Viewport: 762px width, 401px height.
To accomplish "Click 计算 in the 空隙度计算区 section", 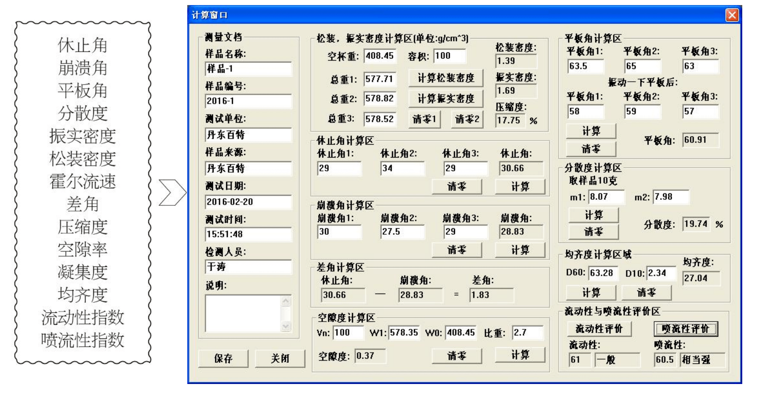I will pos(520,355).
